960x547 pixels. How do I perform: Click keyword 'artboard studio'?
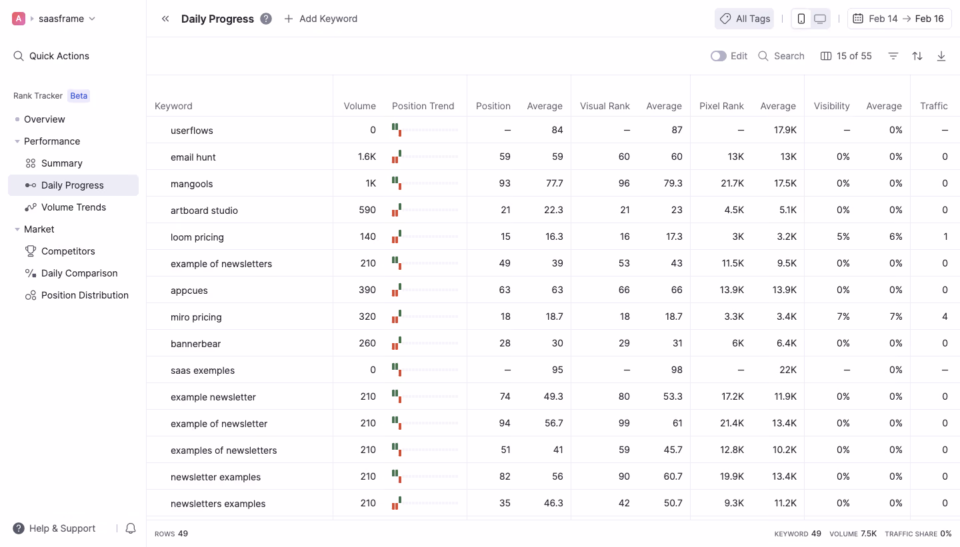pos(204,211)
